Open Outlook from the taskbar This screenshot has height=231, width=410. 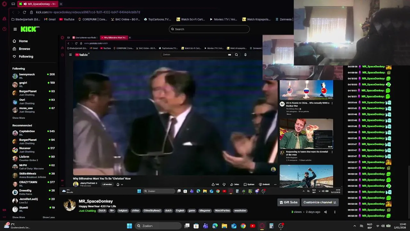234,226
